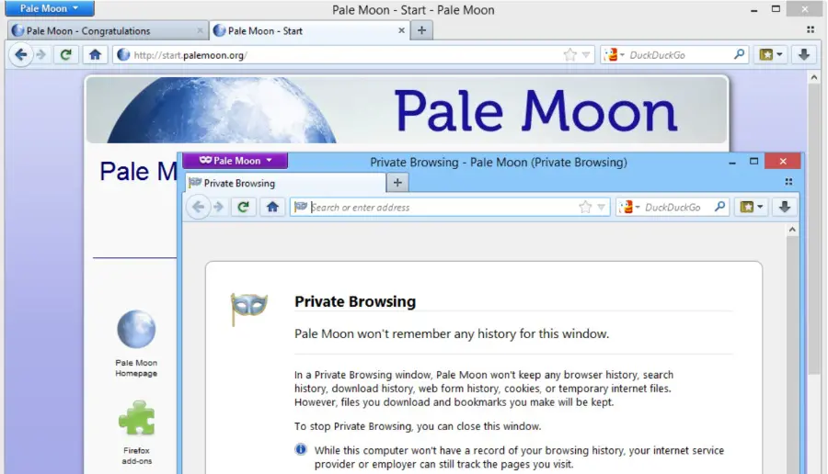The image size is (828, 474).
Task: Click text 'Pale Moon won't remember any history for this window.'
Action: 452,333
